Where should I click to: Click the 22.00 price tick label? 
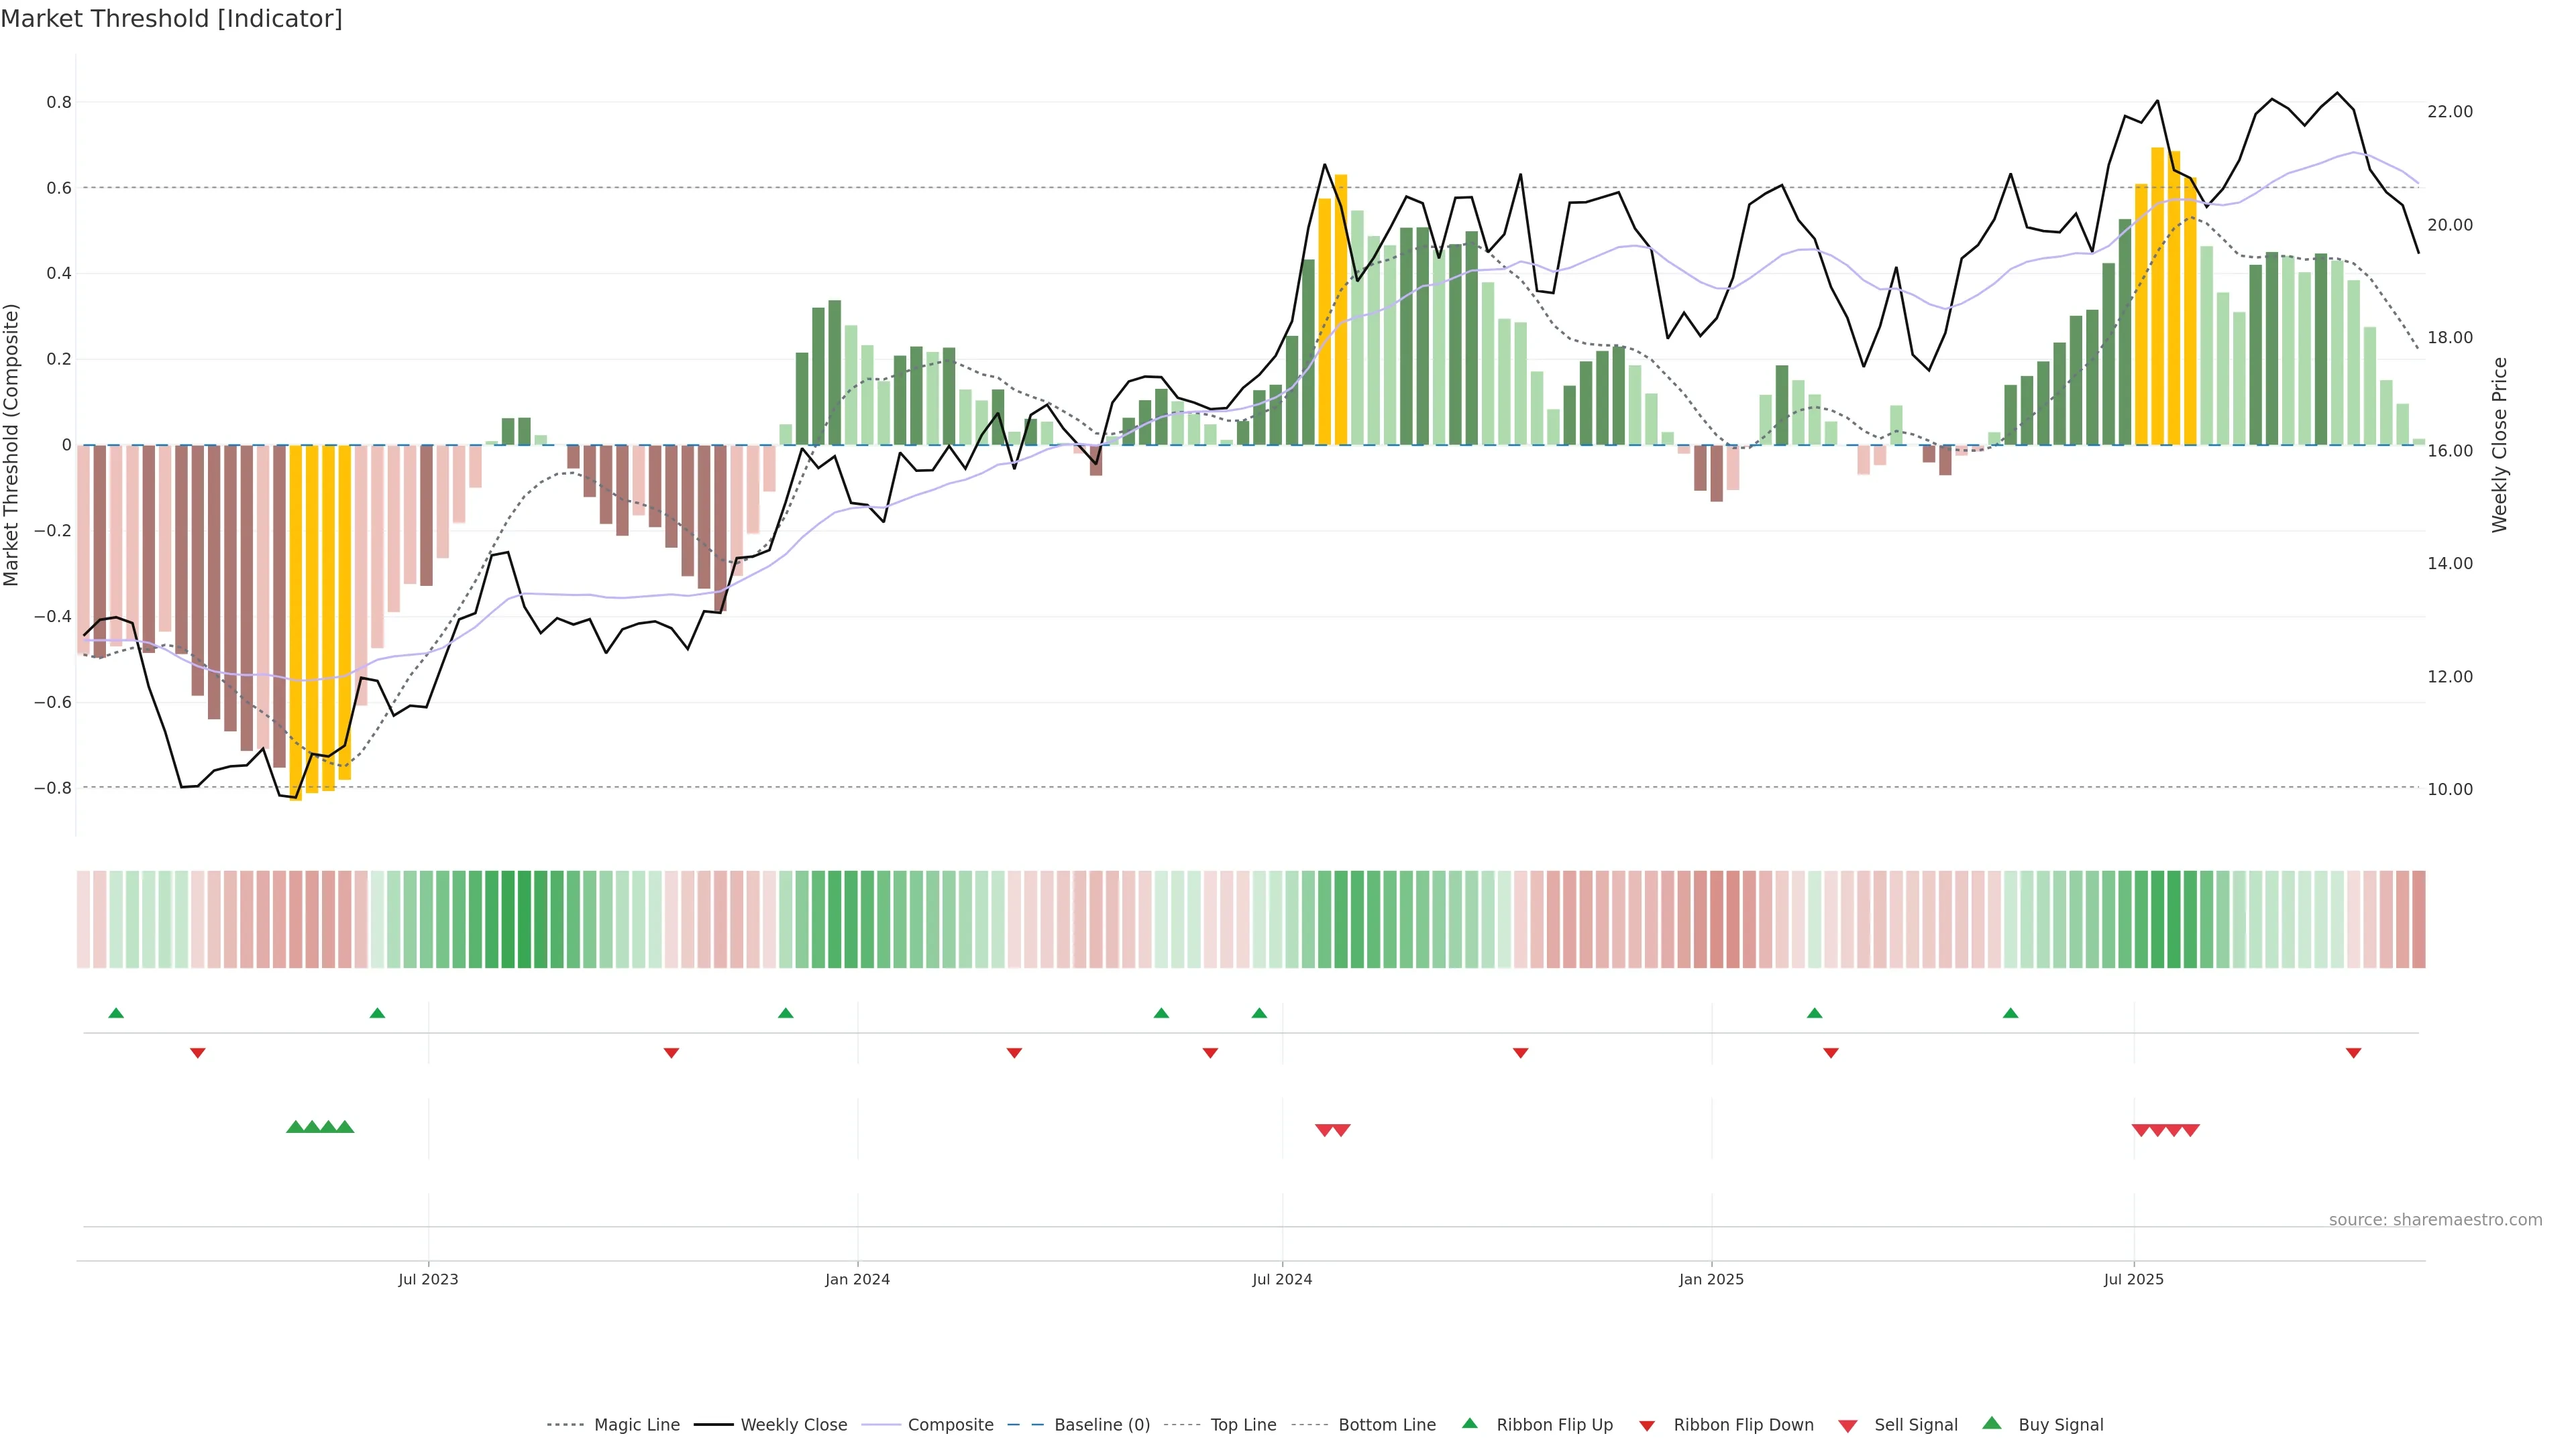click(2450, 112)
